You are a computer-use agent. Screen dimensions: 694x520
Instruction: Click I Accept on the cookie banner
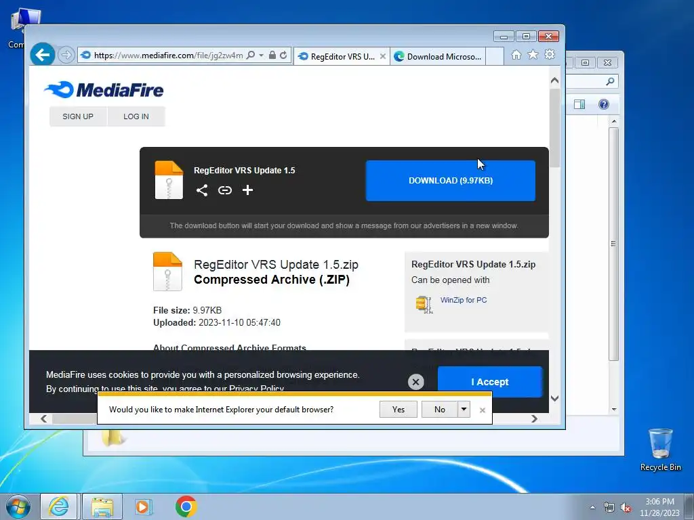pos(489,382)
